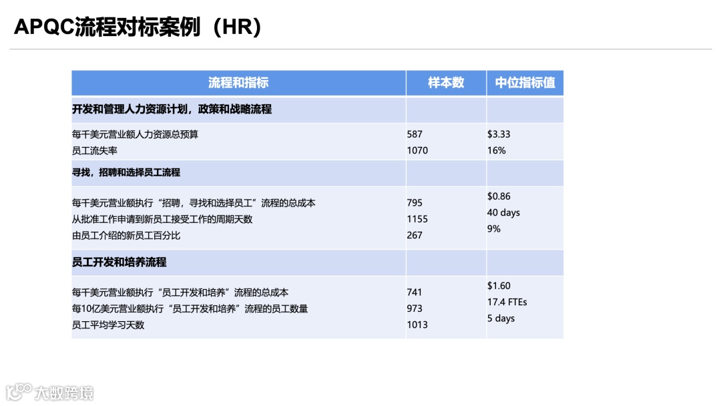This screenshot has height=406, width=721.
Task: Click row 由员工介绍的新员工百分比
Action: pyautogui.click(x=126, y=236)
